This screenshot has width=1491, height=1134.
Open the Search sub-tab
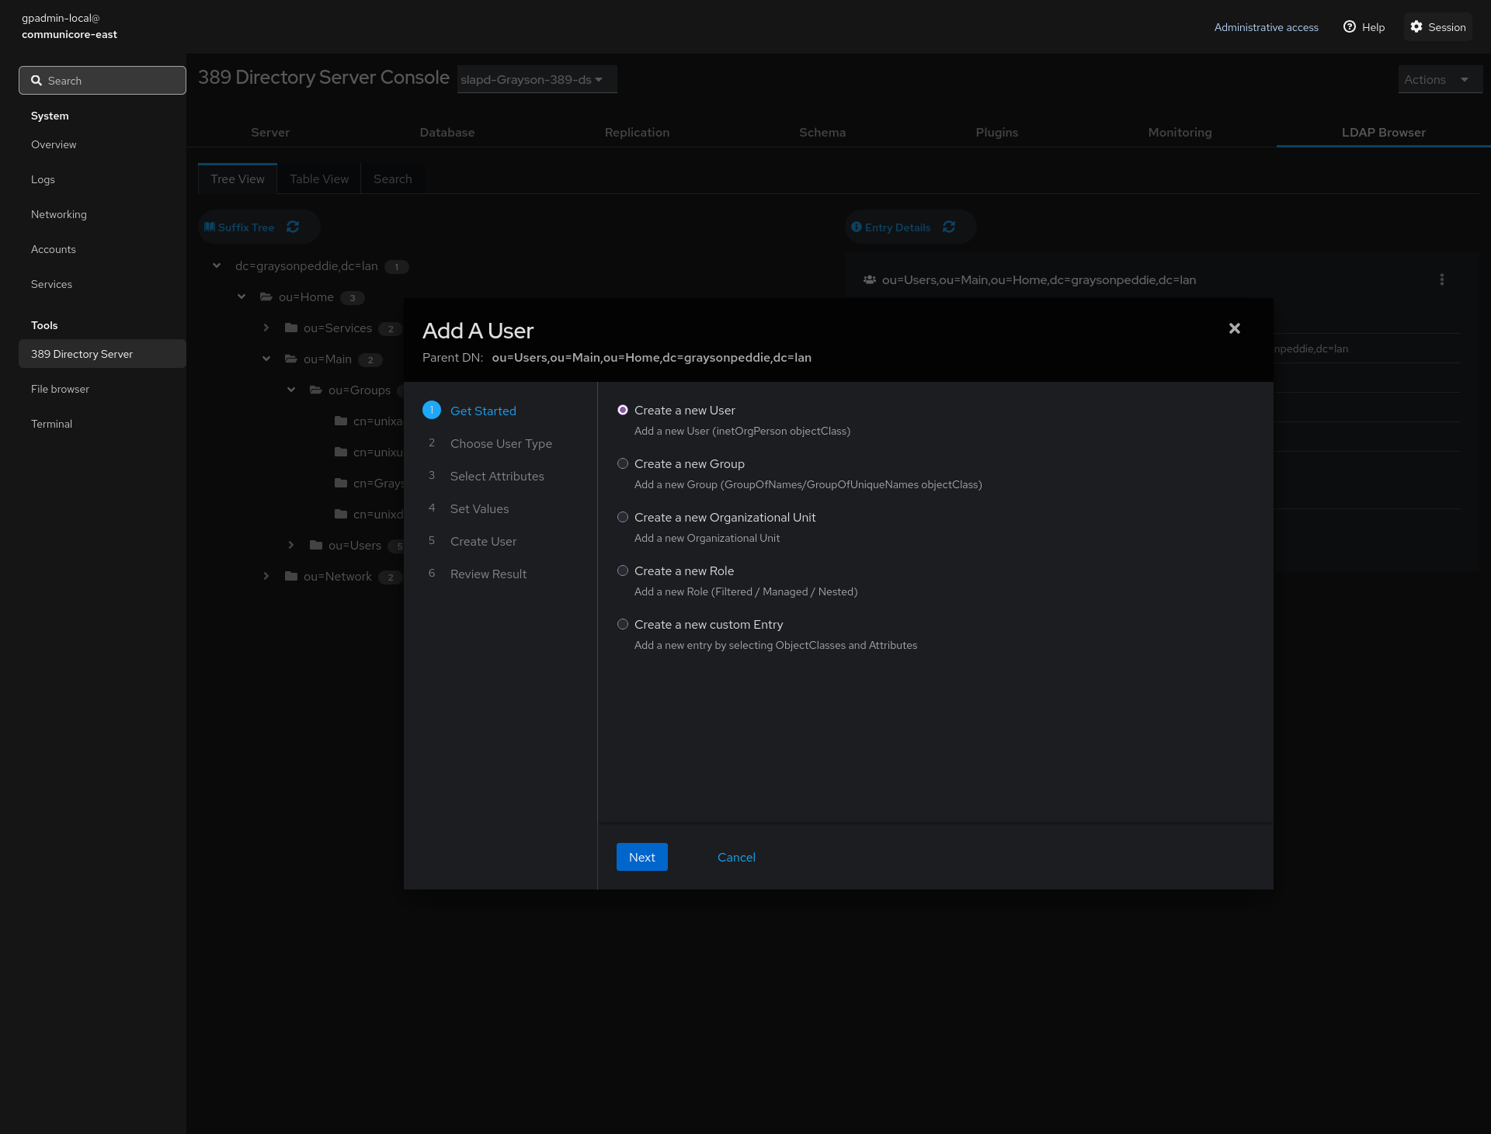(393, 179)
